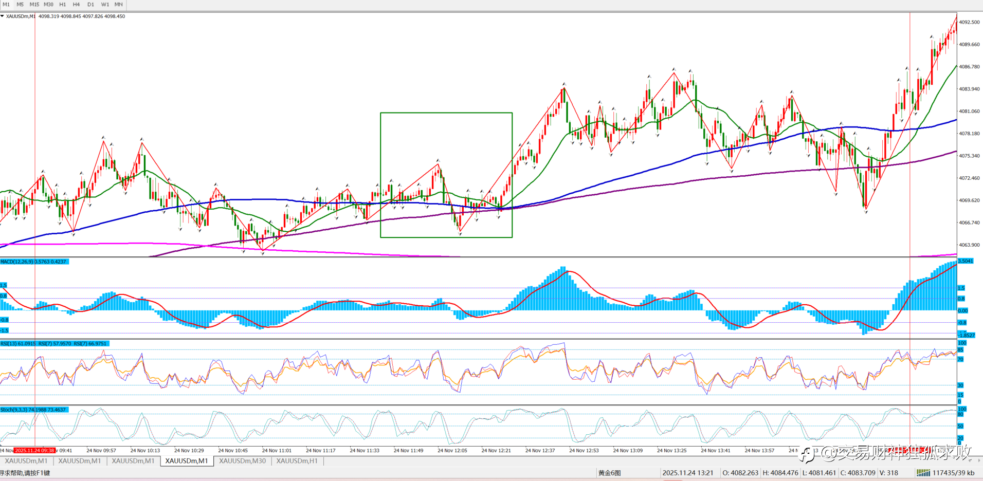Click the high price H: 4084.476
Viewport: 983px width, 481px height.
(x=780, y=473)
